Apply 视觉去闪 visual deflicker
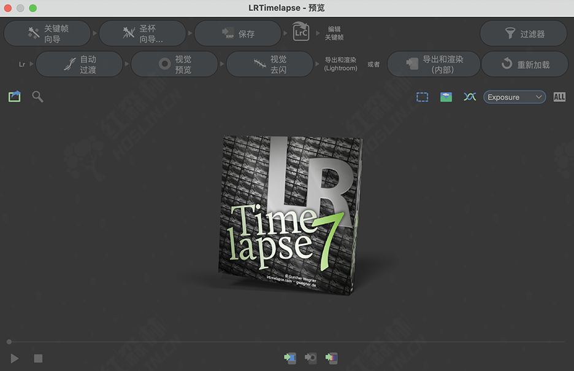 [270, 64]
